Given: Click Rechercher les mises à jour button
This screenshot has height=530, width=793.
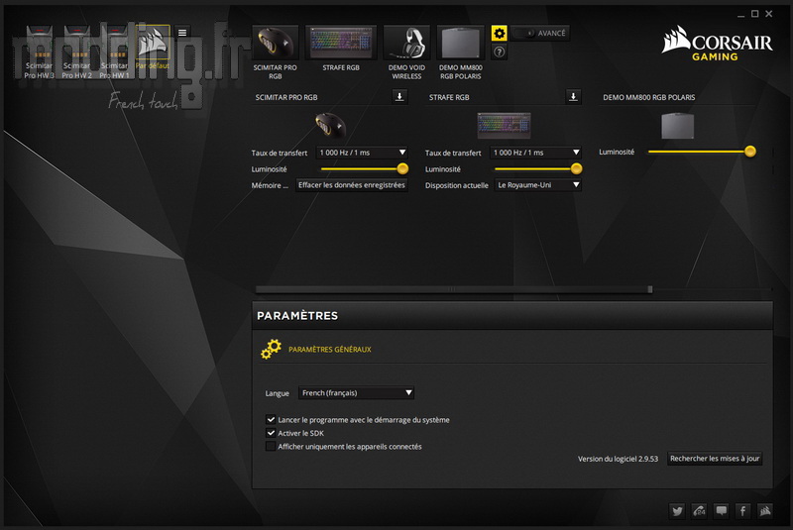Looking at the screenshot, I should click(x=715, y=459).
